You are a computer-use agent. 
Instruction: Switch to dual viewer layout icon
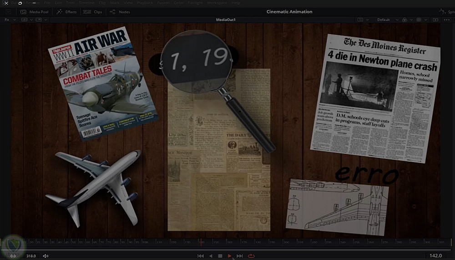(435, 20)
